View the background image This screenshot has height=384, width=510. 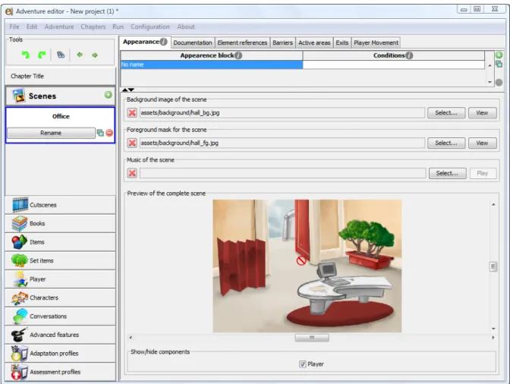[x=482, y=113]
